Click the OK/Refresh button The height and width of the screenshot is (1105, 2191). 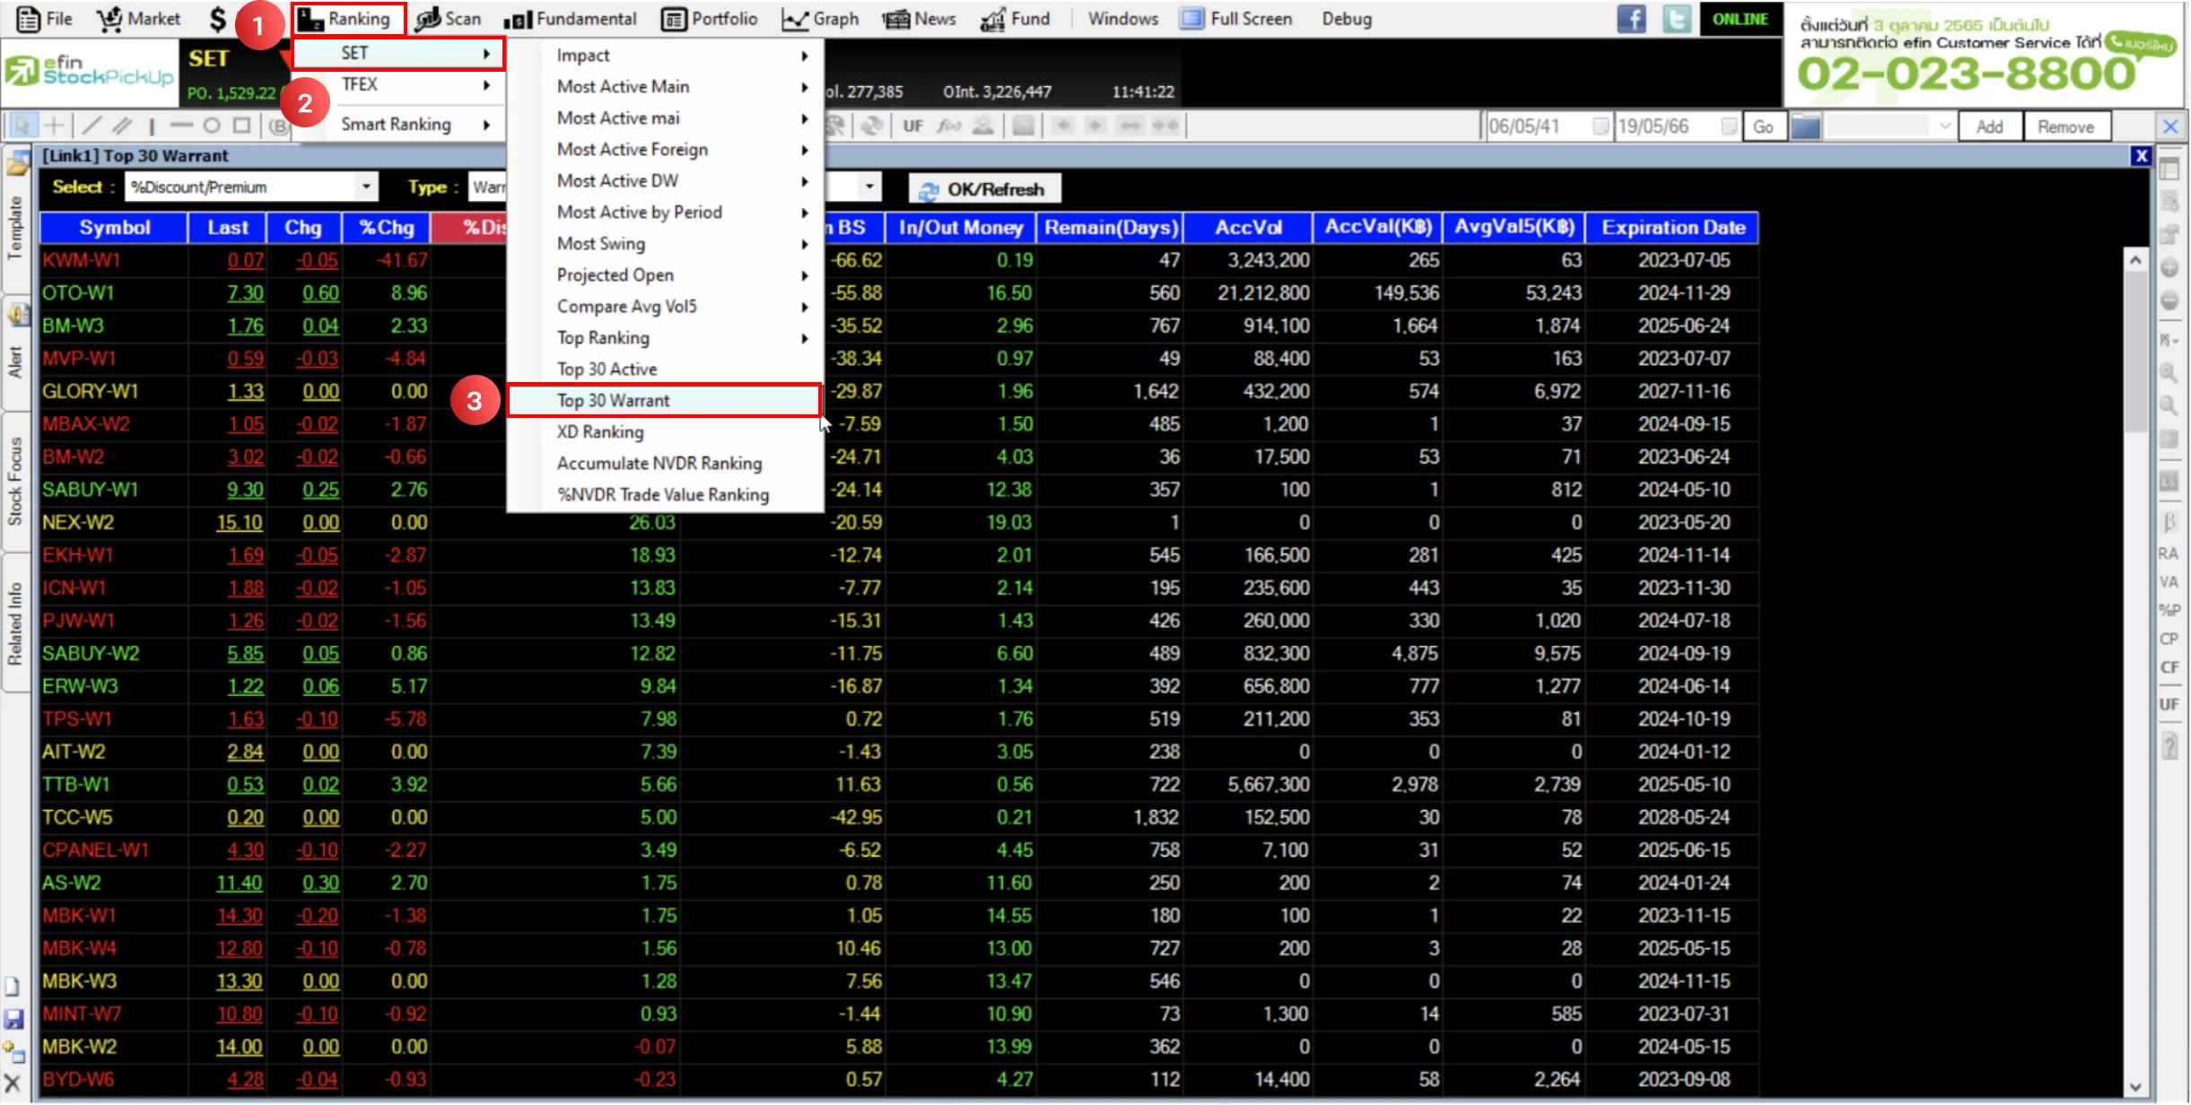(984, 189)
